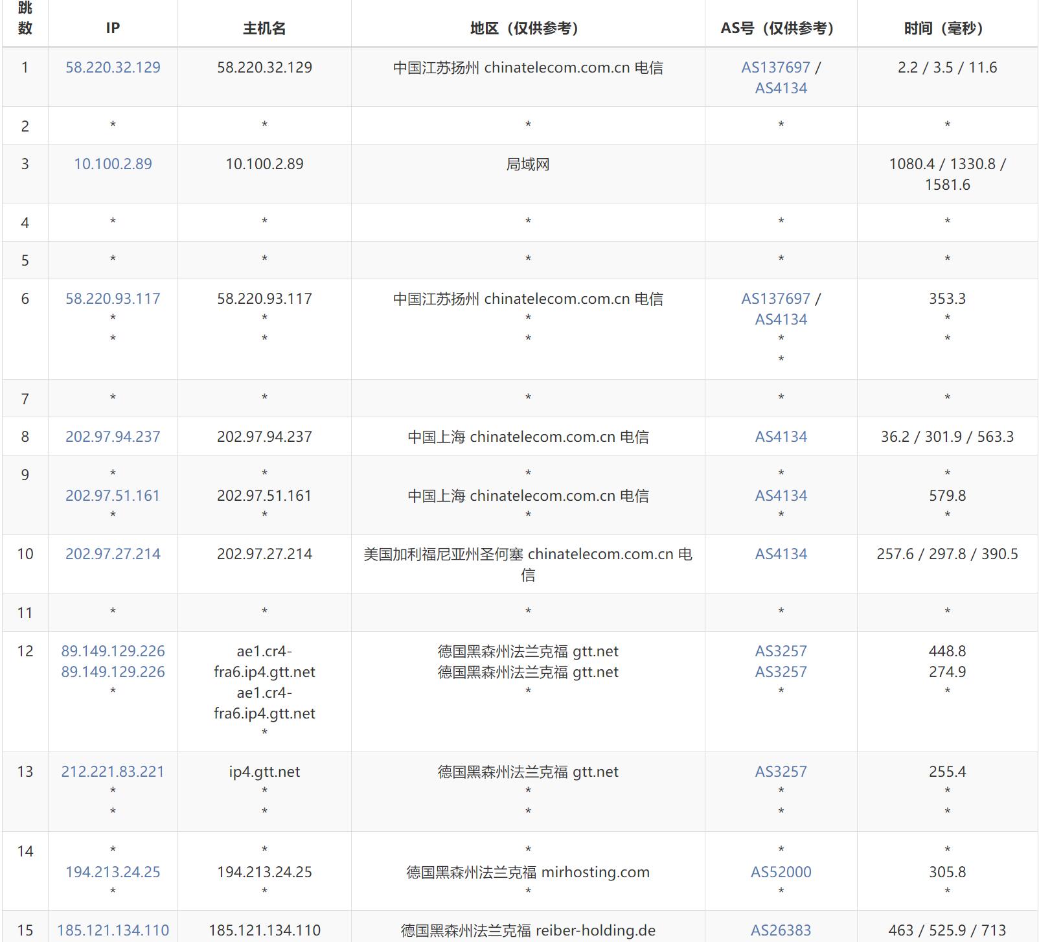Select time value 448.8 in hop 12
The width and height of the screenshot is (1039, 942).
coord(948,651)
